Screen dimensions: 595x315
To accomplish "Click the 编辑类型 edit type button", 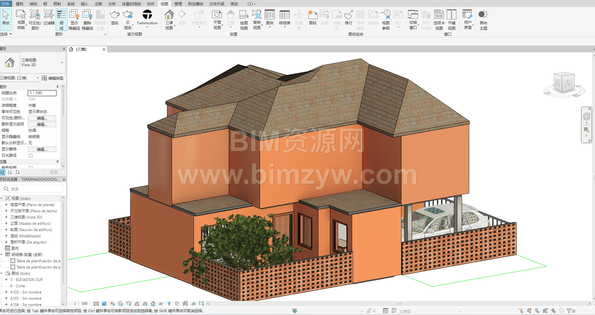I will (x=52, y=78).
